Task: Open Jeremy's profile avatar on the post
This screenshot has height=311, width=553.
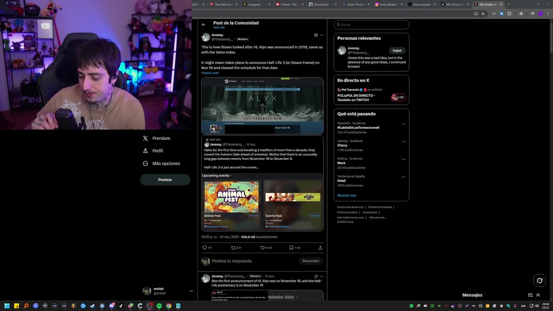Action: click(x=206, y=37)
